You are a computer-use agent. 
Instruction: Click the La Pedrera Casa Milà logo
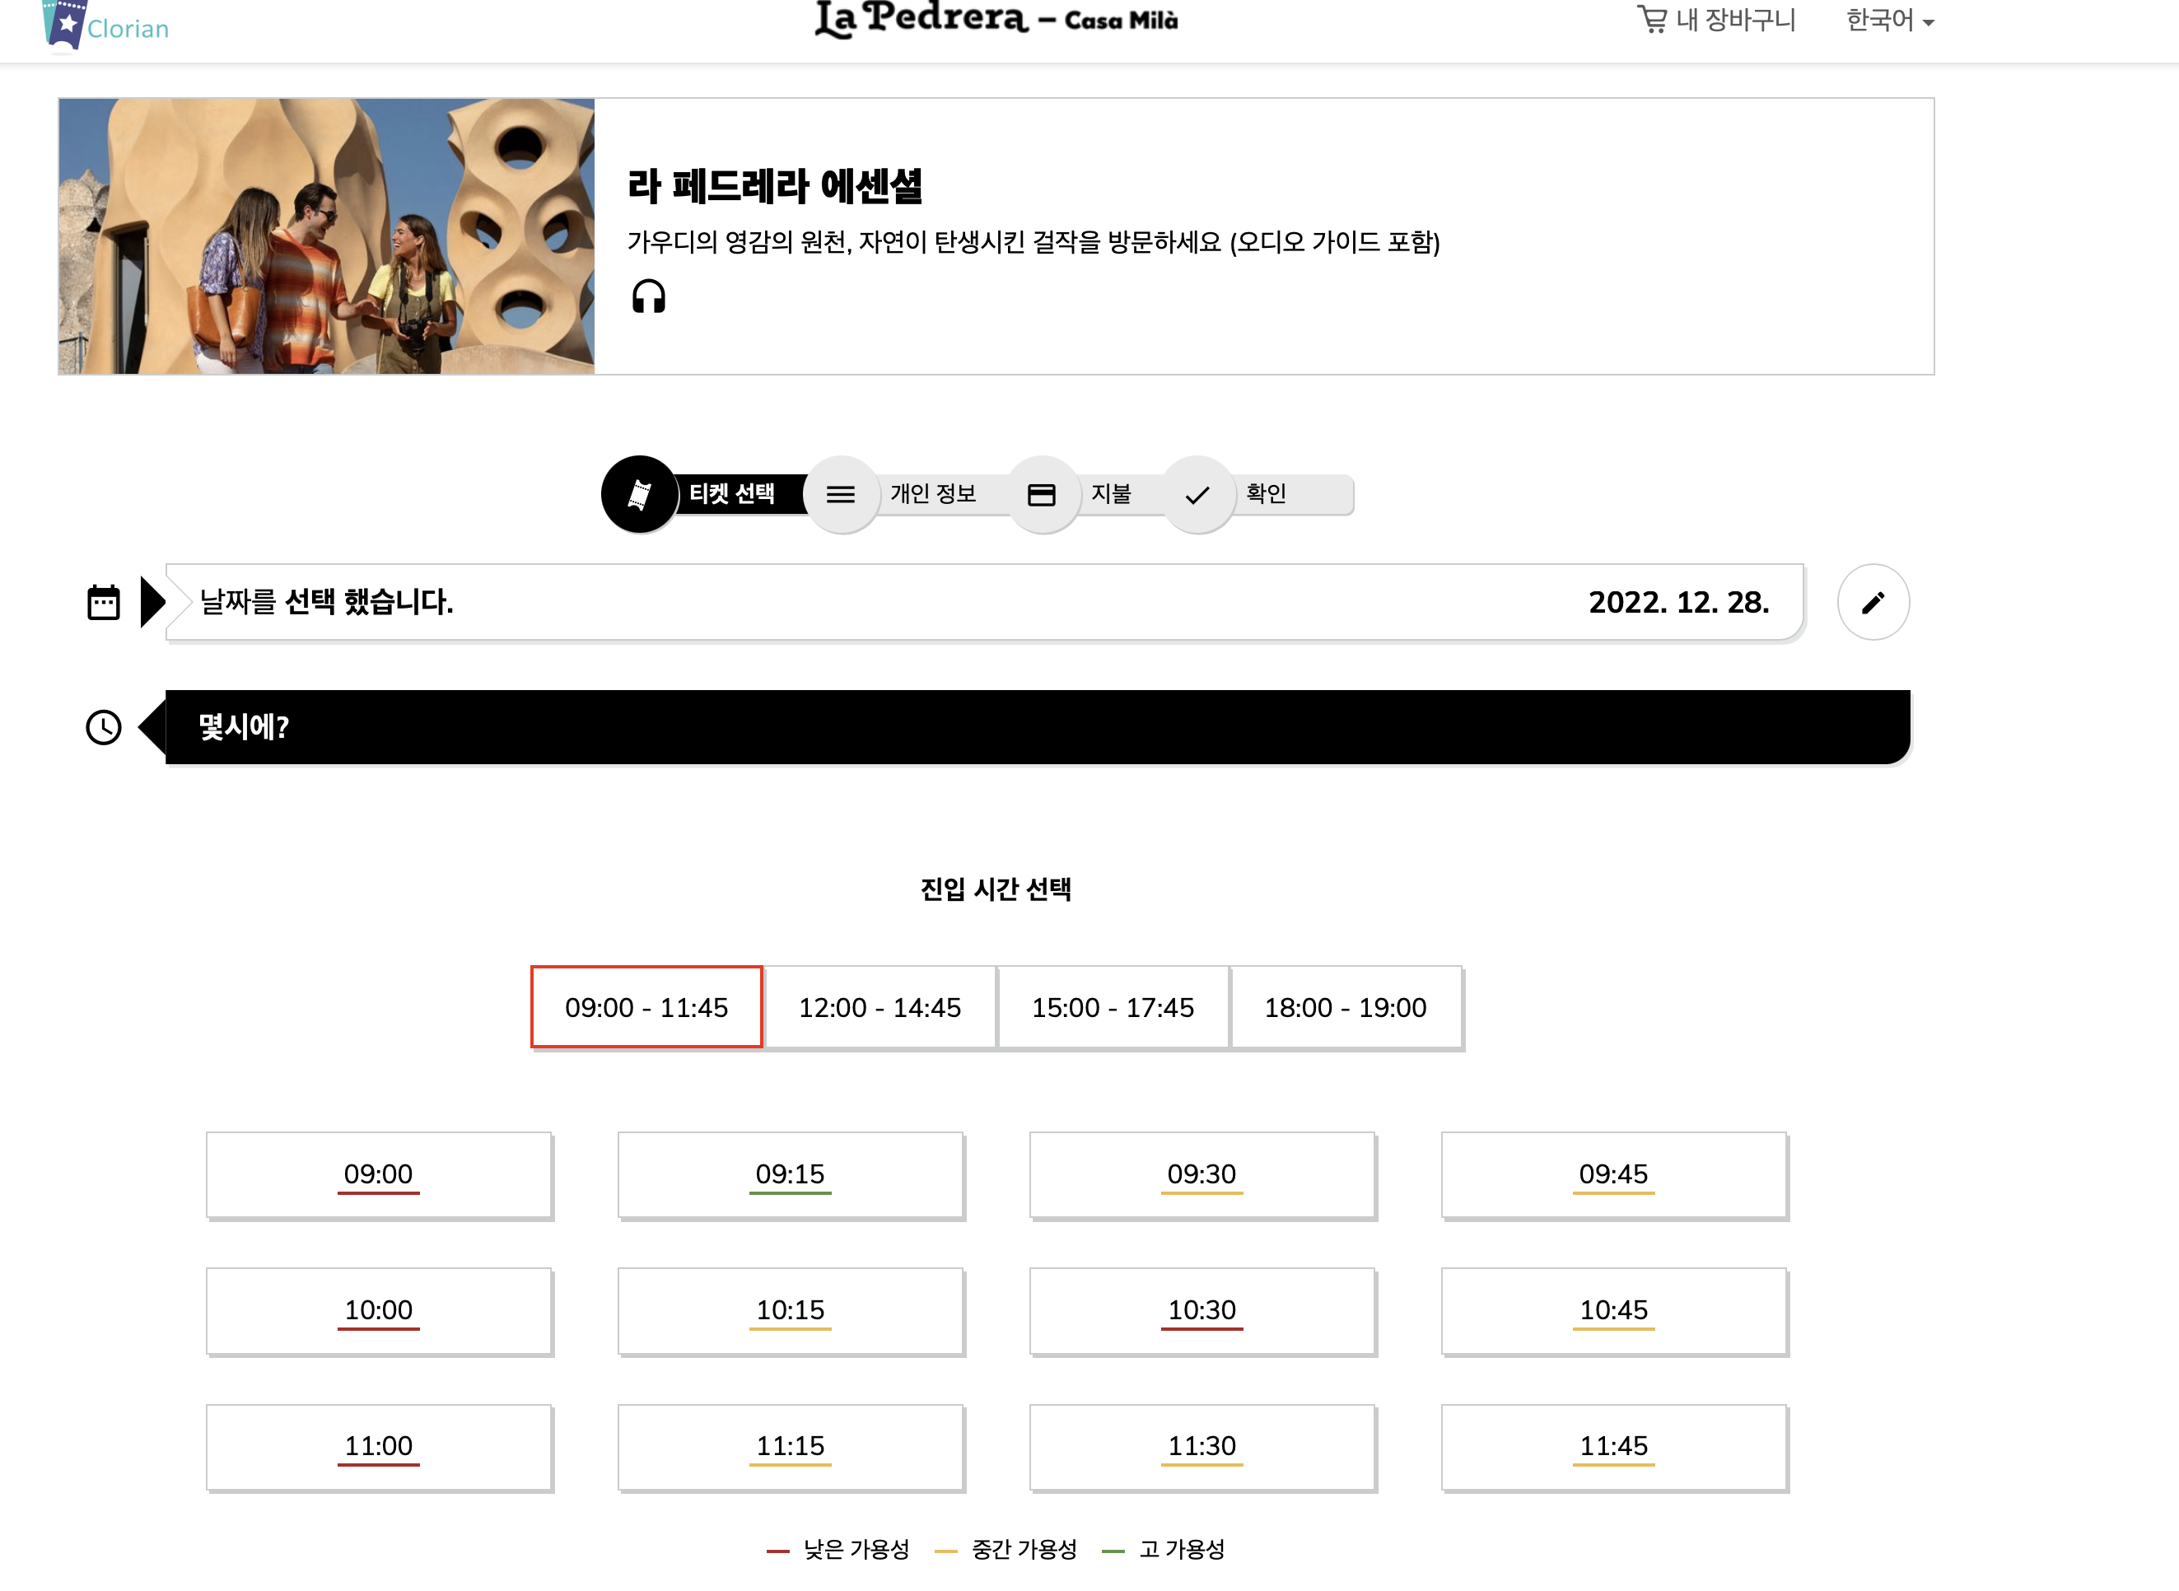point(996,19)
